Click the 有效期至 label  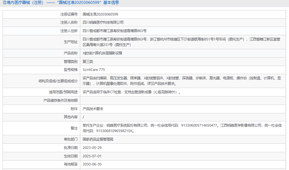71,164
